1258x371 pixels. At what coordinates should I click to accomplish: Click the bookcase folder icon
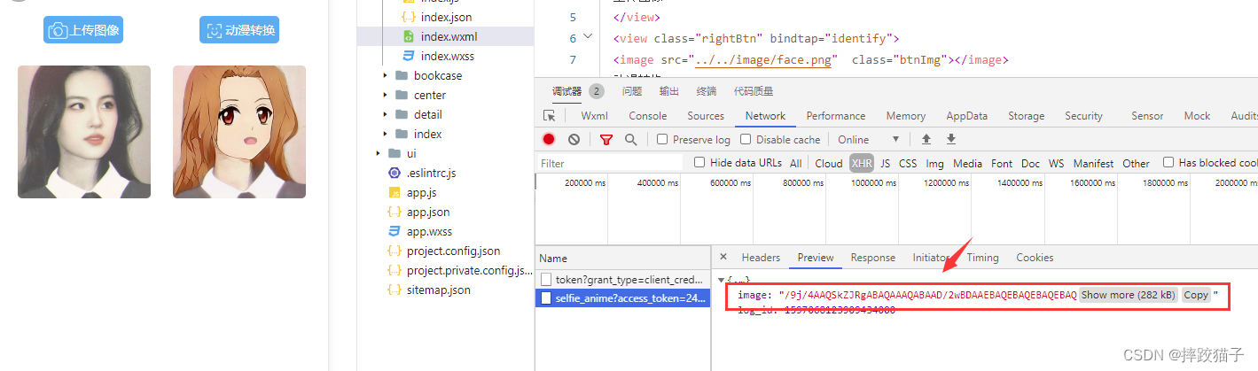coord(402,75)
